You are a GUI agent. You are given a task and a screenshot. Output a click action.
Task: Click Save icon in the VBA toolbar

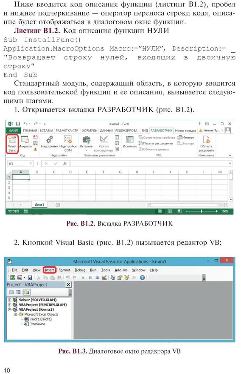[x=30, y=278]
